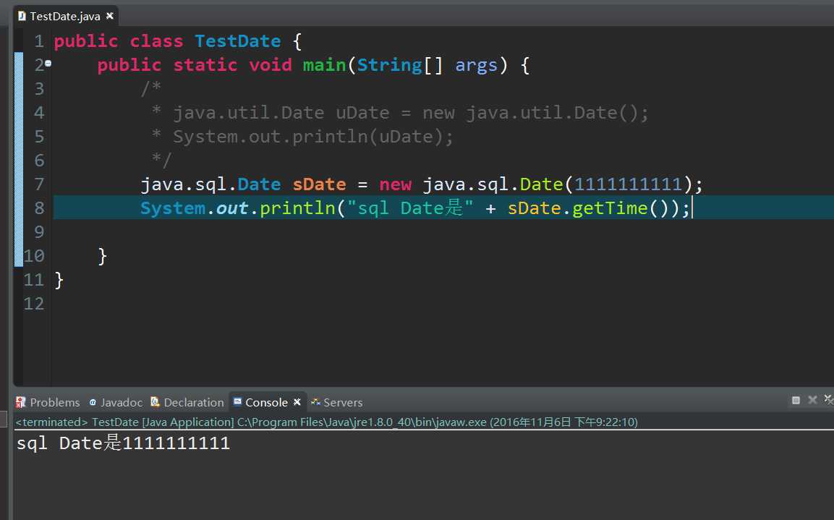Click the TestDate.java file icon in tab
Image resolution: width=834 pixels, height=520 pixels.
22,16
